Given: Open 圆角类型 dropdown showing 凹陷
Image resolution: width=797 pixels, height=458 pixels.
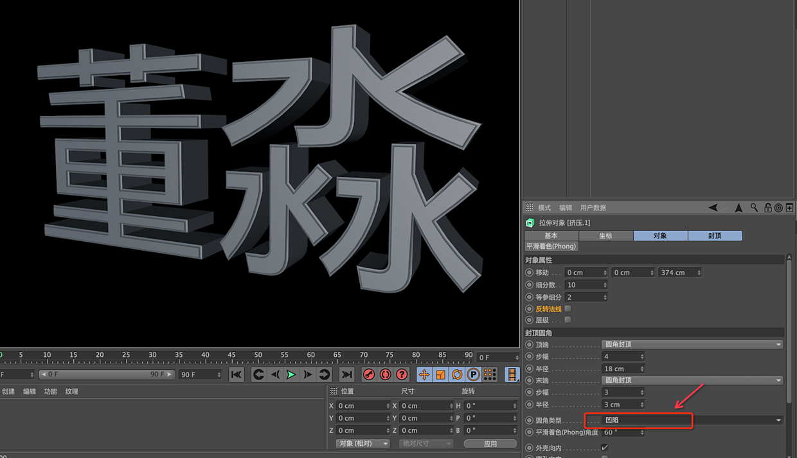Looking at the screenshot, I should click(692, 420).
